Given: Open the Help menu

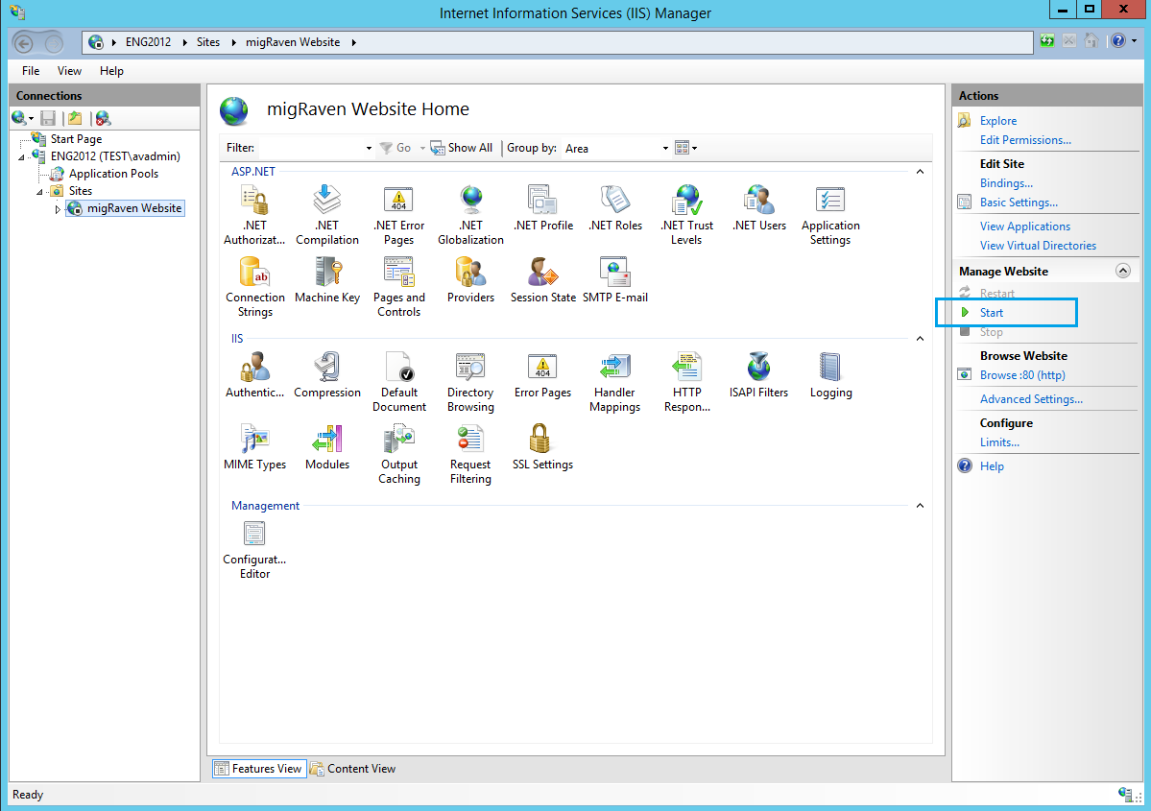Looking at the screenshot, I should click(111, 71).
